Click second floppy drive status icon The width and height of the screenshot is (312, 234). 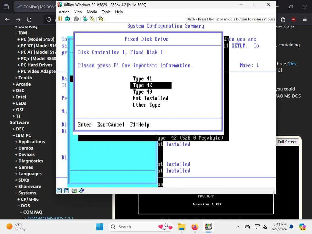tap(67, 191)
